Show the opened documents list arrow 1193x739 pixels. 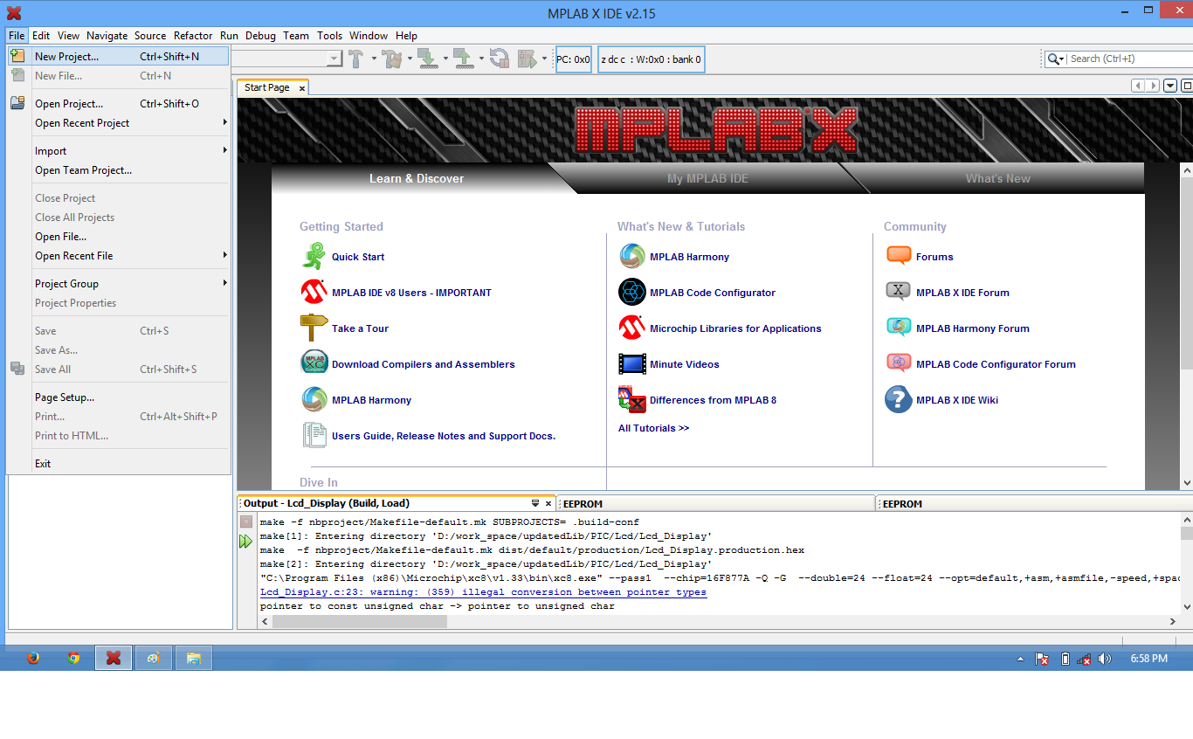pos(1170,86)
